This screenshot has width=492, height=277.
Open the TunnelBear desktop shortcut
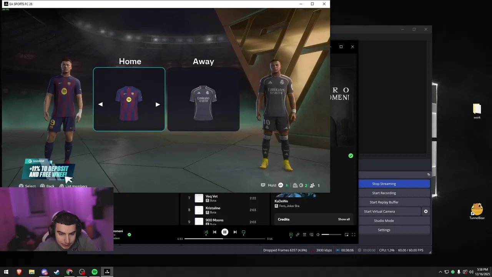tap(477, 212)
